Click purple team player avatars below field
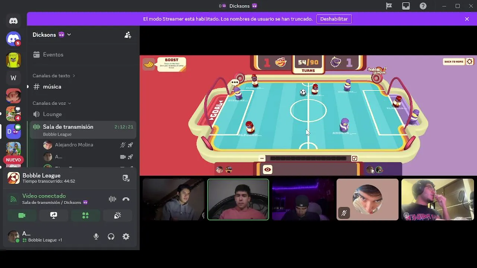Viewport: 477px width, 268px height. [375, 170]
